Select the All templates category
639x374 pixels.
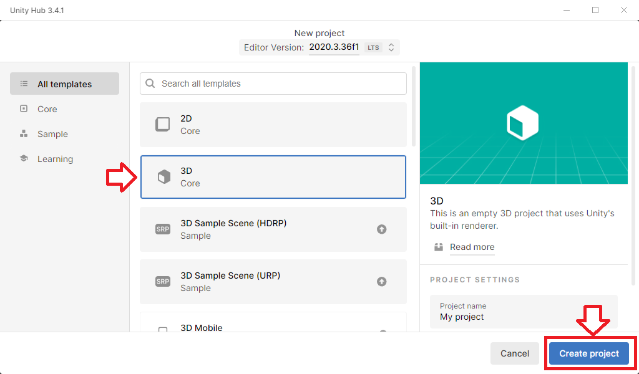pyautogui.click(x=64, y=84)
